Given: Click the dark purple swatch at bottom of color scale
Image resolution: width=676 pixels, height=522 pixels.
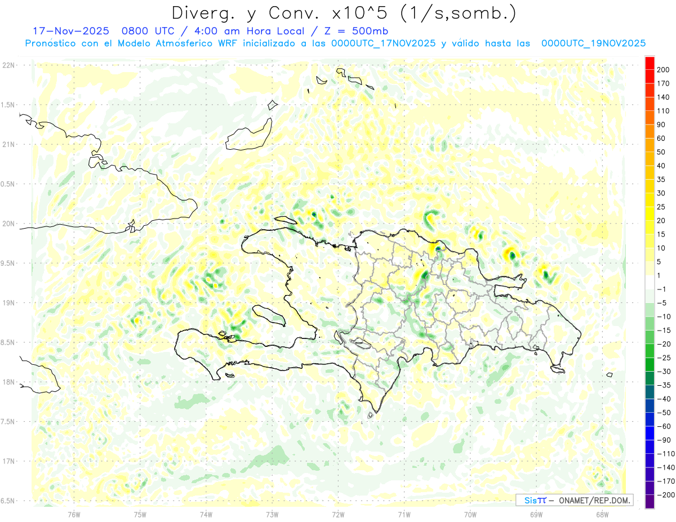Looking at the screenshot, I should 650,502.
